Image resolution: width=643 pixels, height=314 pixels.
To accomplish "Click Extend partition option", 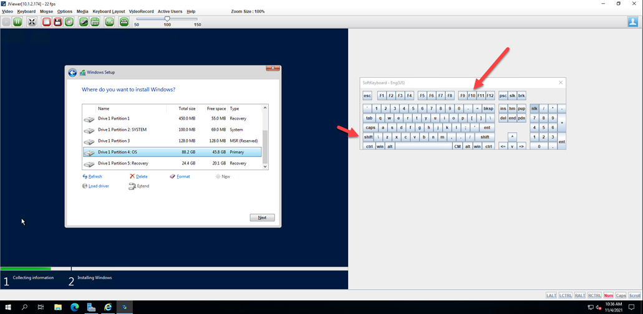I will (139, 186).
